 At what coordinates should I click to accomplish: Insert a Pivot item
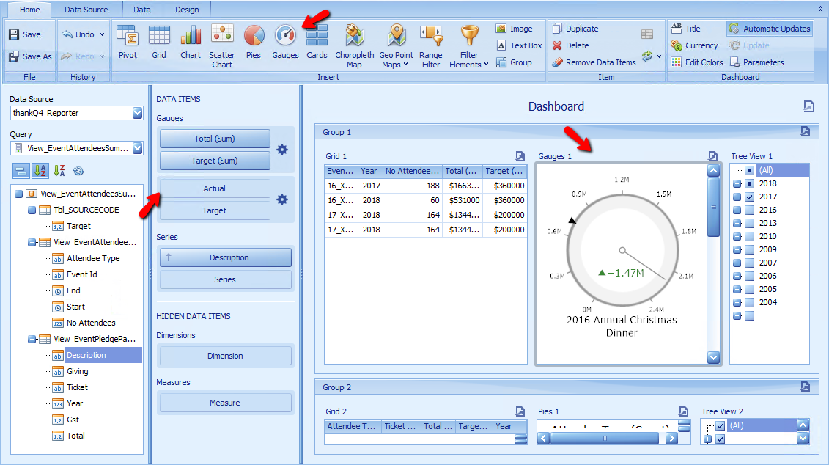[128, 43]
